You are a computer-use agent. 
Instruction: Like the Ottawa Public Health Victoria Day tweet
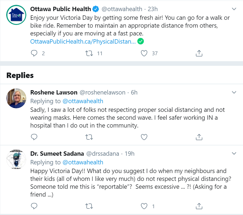coord(144,53)
